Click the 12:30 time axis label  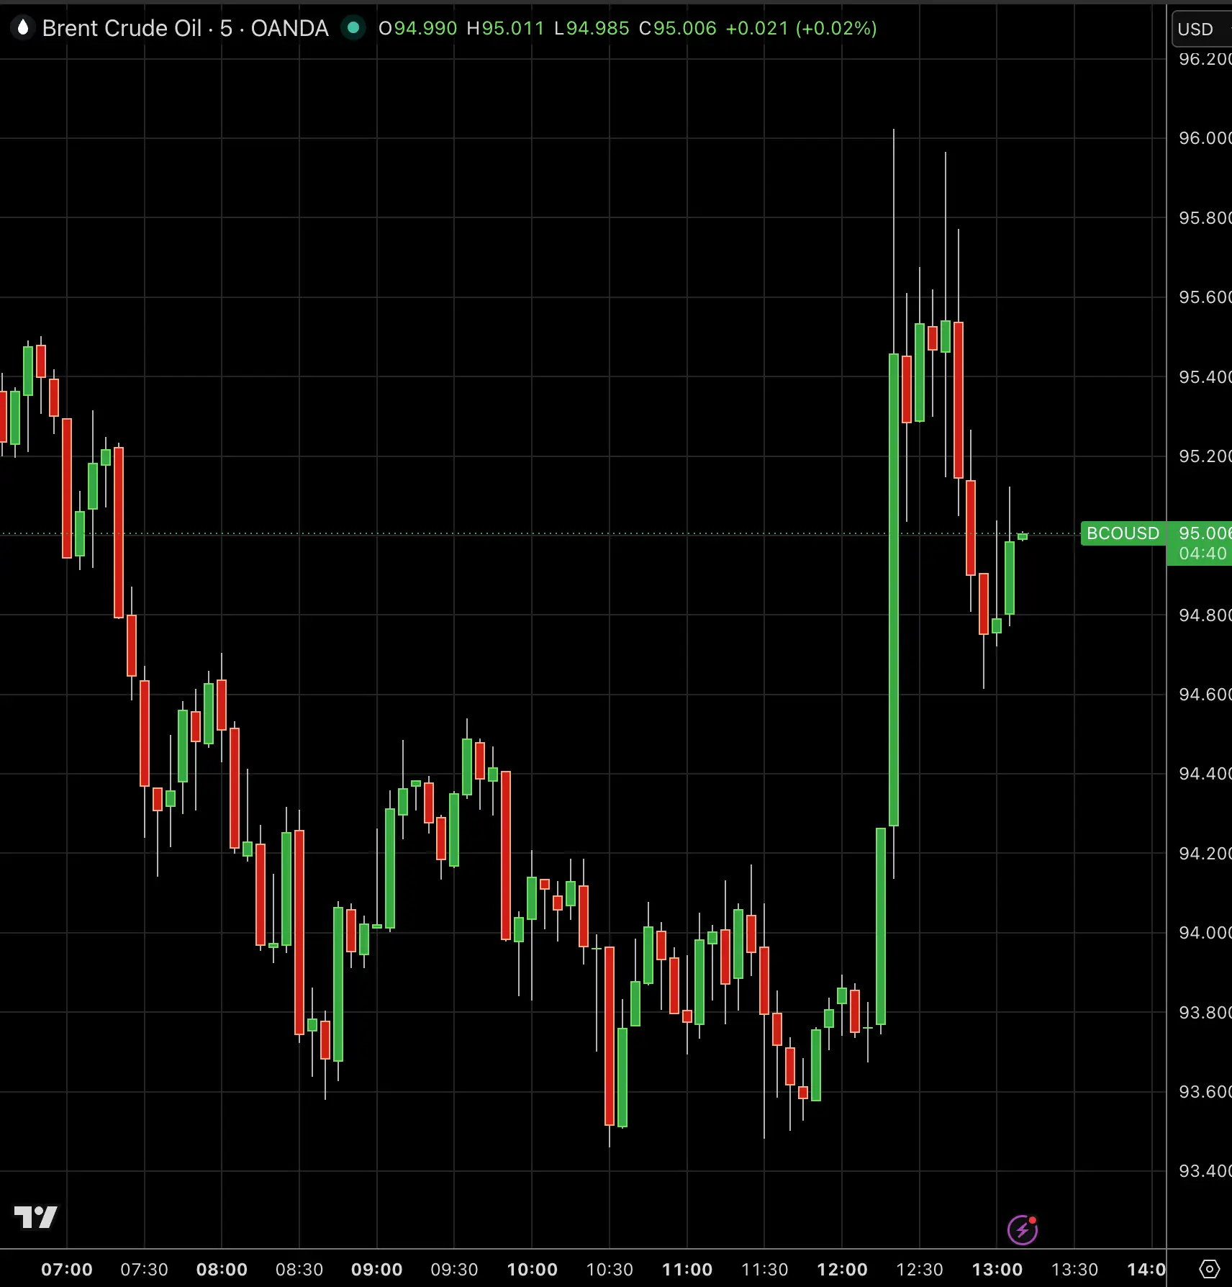click(920, 1269)
